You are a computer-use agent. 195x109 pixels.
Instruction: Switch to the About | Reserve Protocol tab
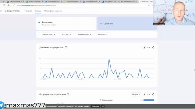point(110,2)
